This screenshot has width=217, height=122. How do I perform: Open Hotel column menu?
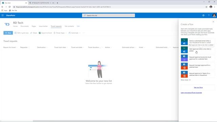[142, 47]
